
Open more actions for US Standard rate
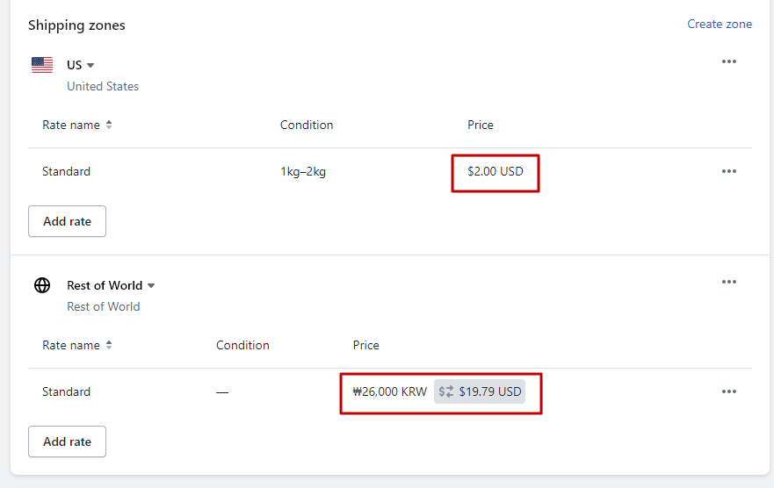point(728,171)
